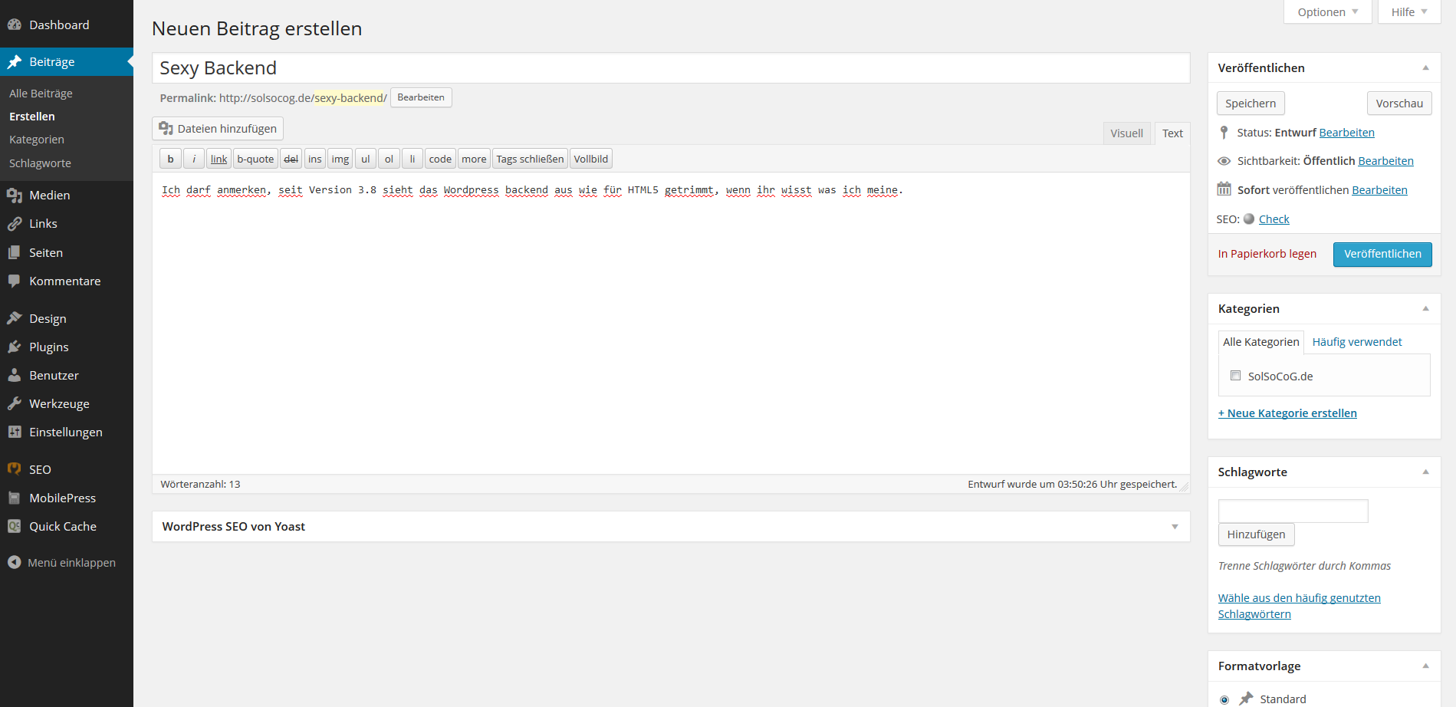1456x707 pixels.
Task: Click In Papierkorb legen link
Action: tap(1267, 254)
